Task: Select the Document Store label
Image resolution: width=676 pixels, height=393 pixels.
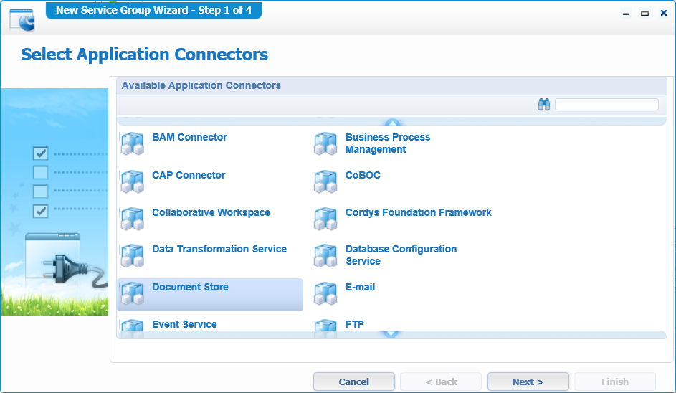Action: pos(191,287)
